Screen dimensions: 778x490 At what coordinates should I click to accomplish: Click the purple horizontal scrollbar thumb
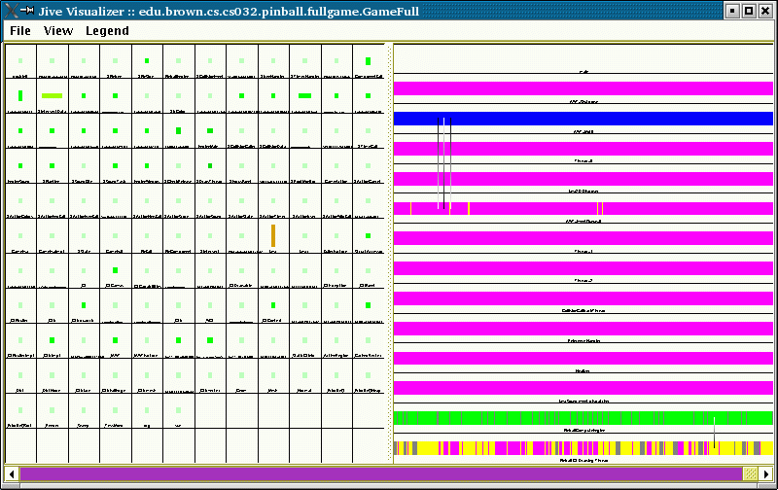(382, 474)
